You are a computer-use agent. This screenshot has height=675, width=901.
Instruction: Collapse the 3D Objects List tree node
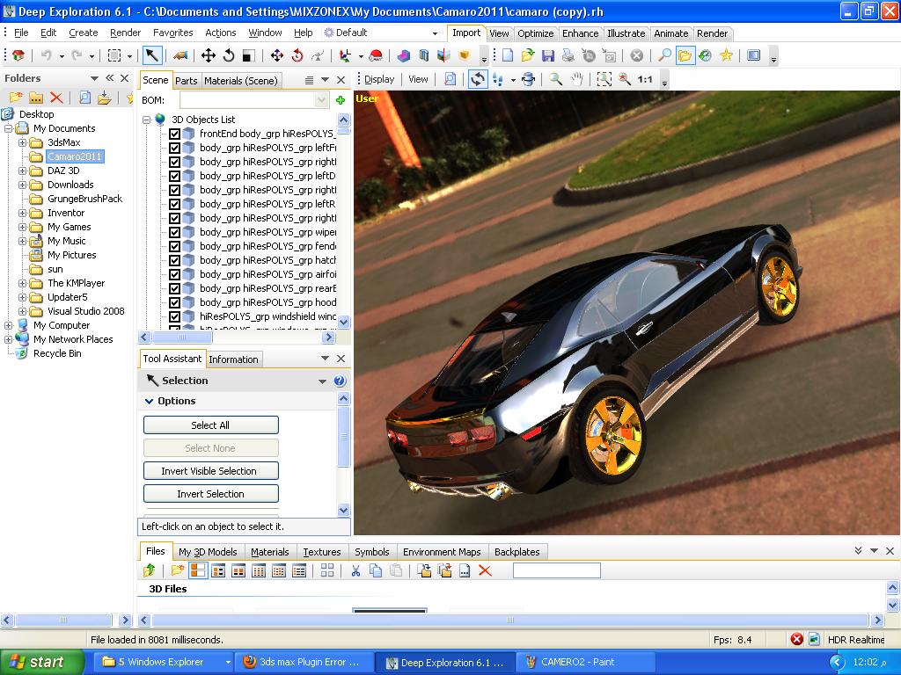pos(147,120)
